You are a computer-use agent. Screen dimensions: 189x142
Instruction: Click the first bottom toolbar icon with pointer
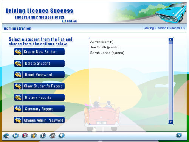(x=6, y=136)
